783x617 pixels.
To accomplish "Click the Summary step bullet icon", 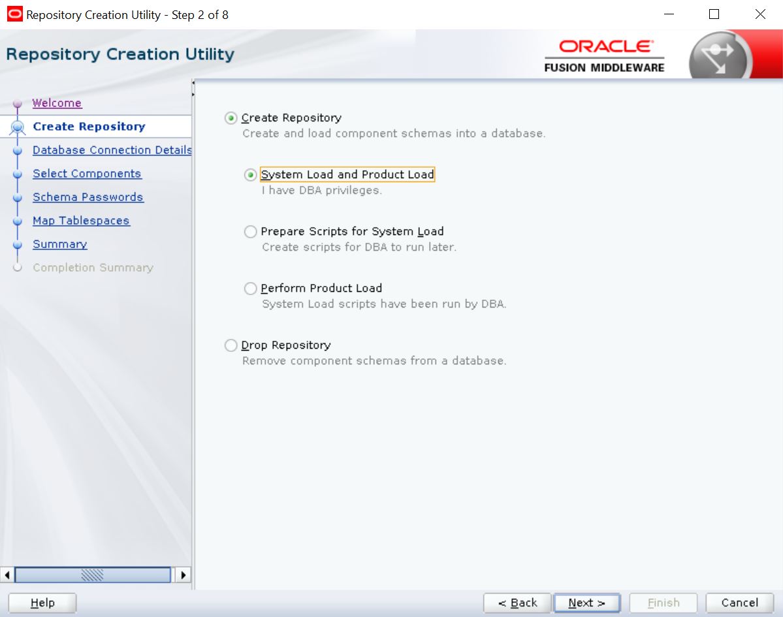I will click(18, 245).
